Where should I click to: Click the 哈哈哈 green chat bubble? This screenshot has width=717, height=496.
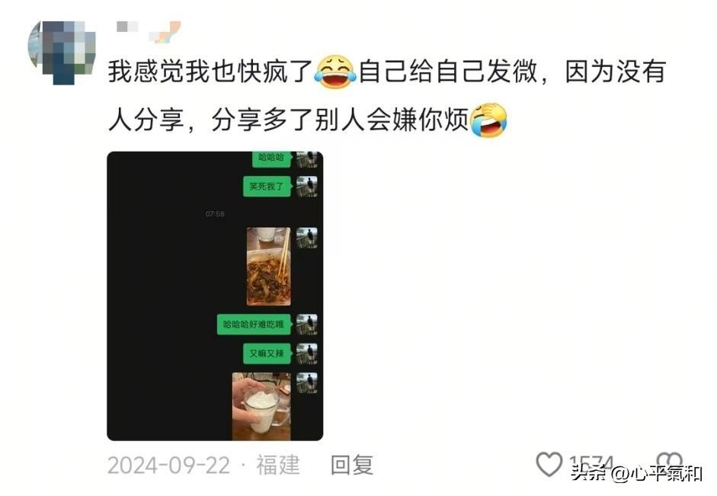click(x=271, y=158)
